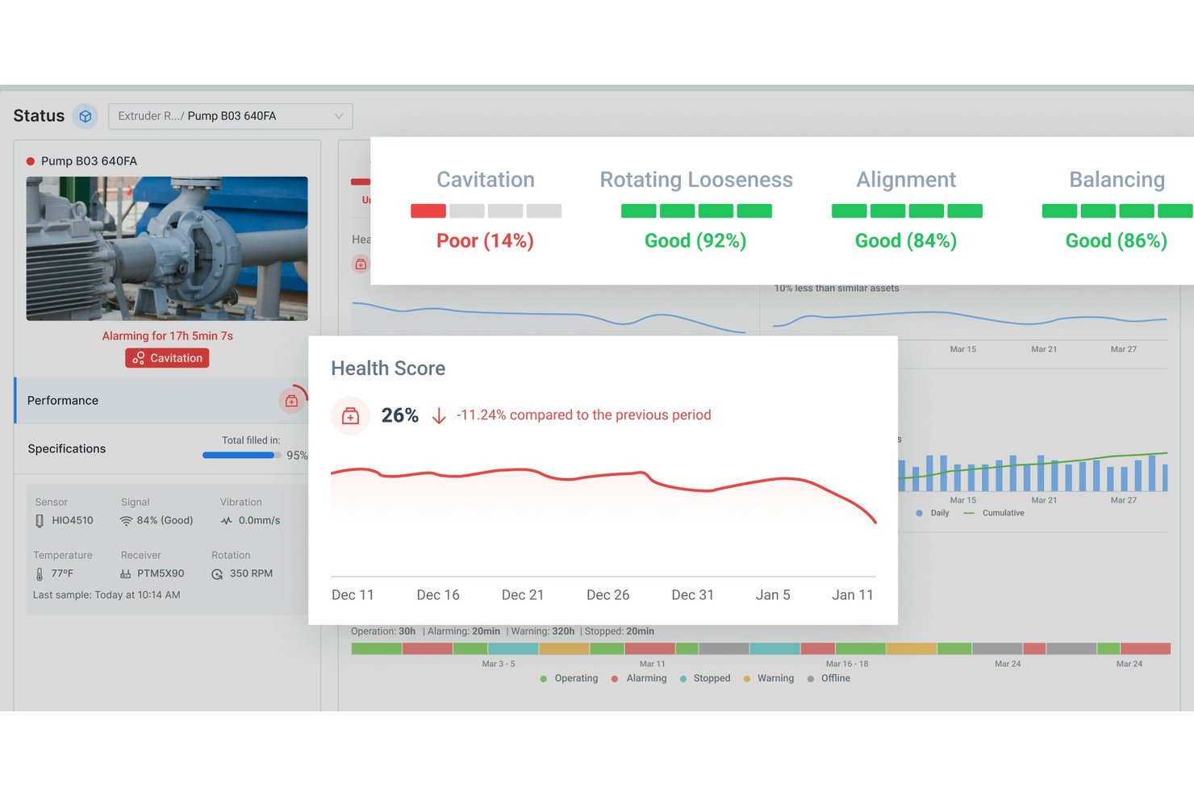The image size is (1194, 796).
Task: Click Alarming for 17h 5min 7s text
Action: 167,335
